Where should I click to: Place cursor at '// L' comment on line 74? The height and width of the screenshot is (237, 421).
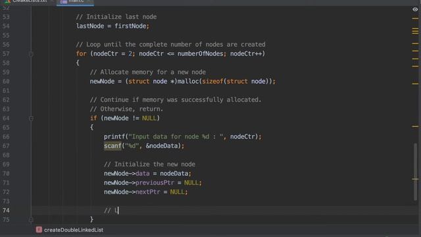pos(111,211)
